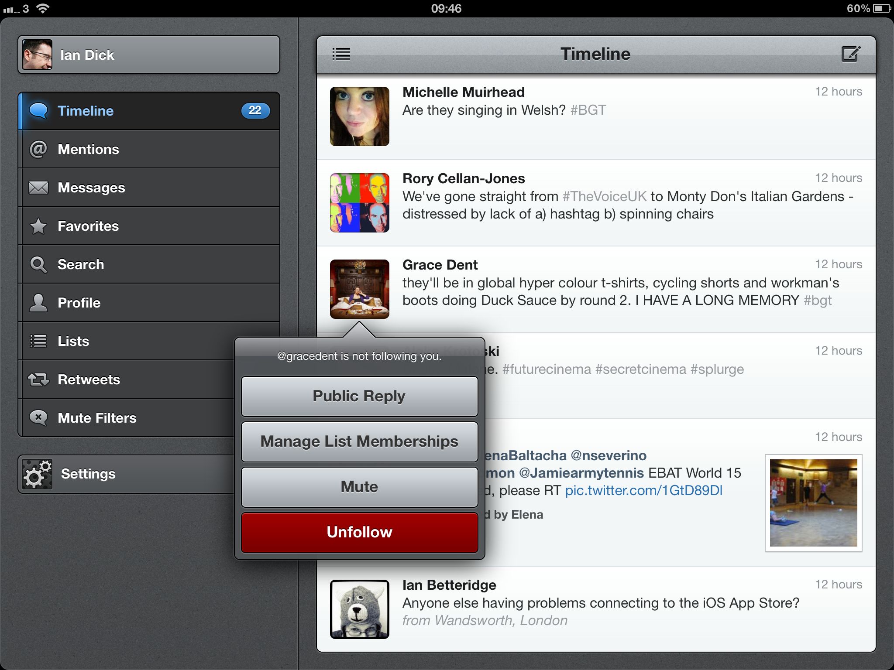Open Messages envelope icon
Screen dimensions: 894x670
coord(38,188)
